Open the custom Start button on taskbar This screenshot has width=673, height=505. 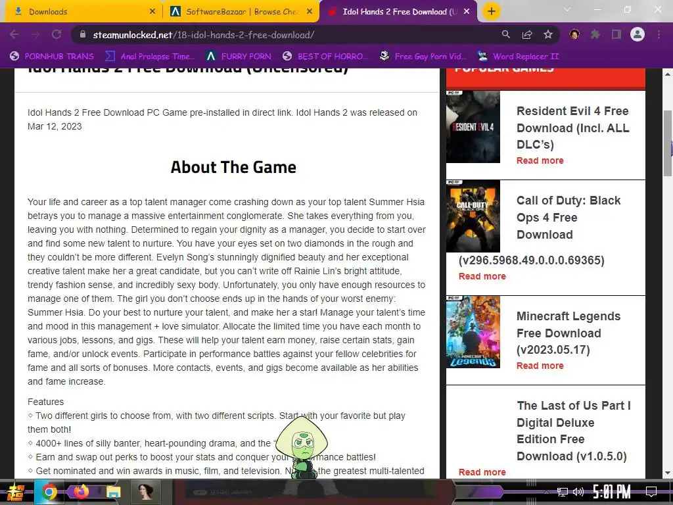point(15,492)
